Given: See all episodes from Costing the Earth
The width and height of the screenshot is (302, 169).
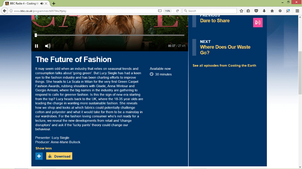Looking at the screenshot, I should coord(224,65).
